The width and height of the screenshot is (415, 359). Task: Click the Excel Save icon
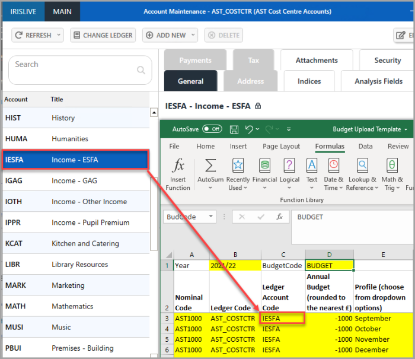tap(234, 129)
